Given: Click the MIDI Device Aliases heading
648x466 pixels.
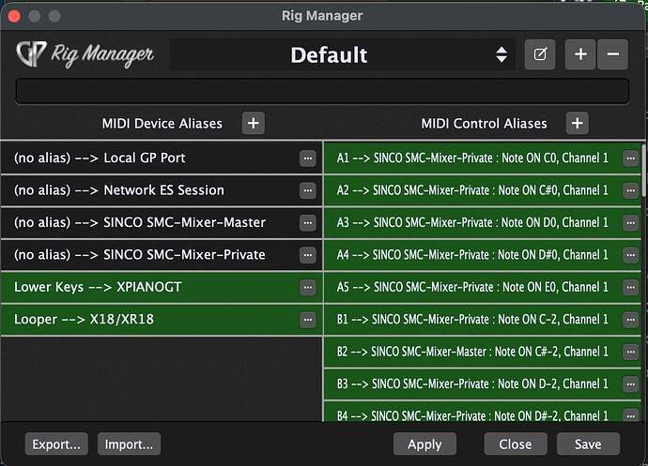Looking at the screenshot, I should pos(162,124).
